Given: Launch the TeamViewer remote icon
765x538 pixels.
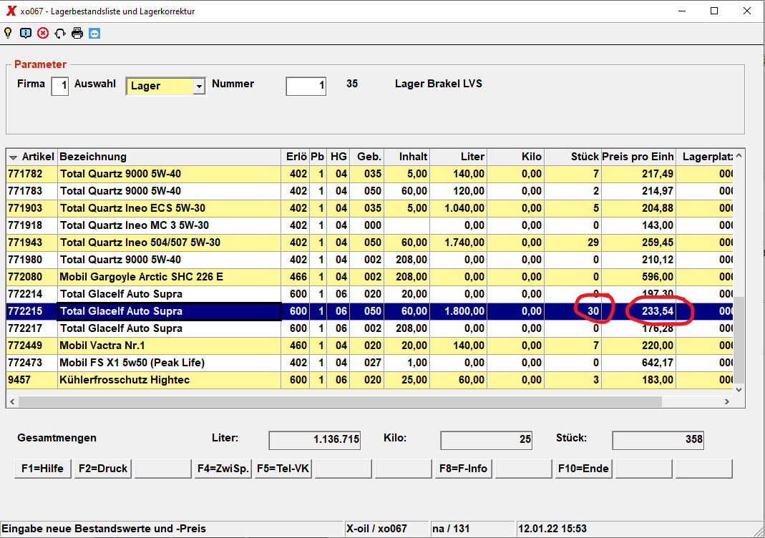Looking at the screenshot, I should tap(94, 33).
